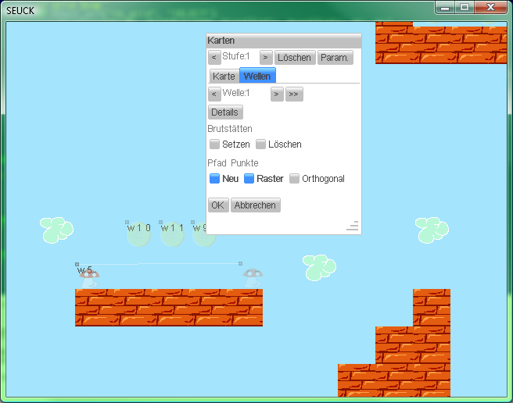Click the Welle:1 label
Viewport: 513px width, 403px height.
236,93
